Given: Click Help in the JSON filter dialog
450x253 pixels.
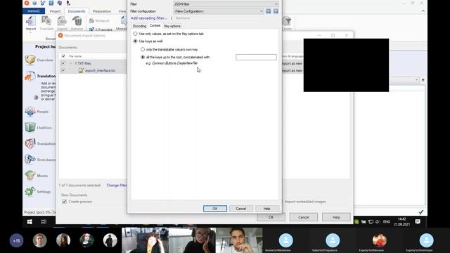Looking at the screenshot, I should [x=266, y=209].
